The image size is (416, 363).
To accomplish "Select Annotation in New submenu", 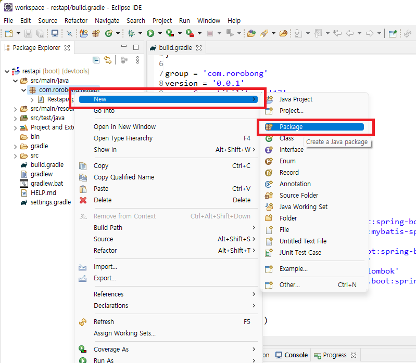I will 314,184.
